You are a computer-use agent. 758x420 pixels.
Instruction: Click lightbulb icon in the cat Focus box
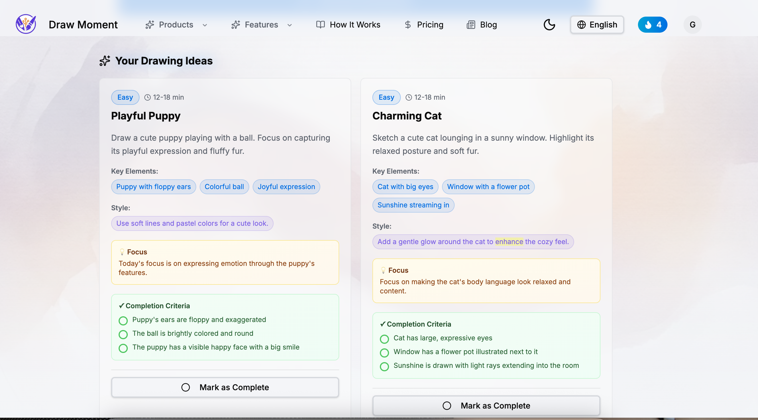click(x=383, y=270)
